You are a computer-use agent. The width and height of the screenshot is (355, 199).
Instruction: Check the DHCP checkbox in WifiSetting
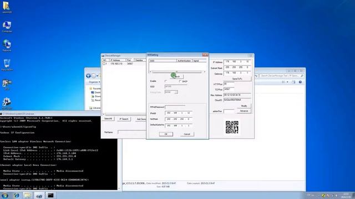180,81
